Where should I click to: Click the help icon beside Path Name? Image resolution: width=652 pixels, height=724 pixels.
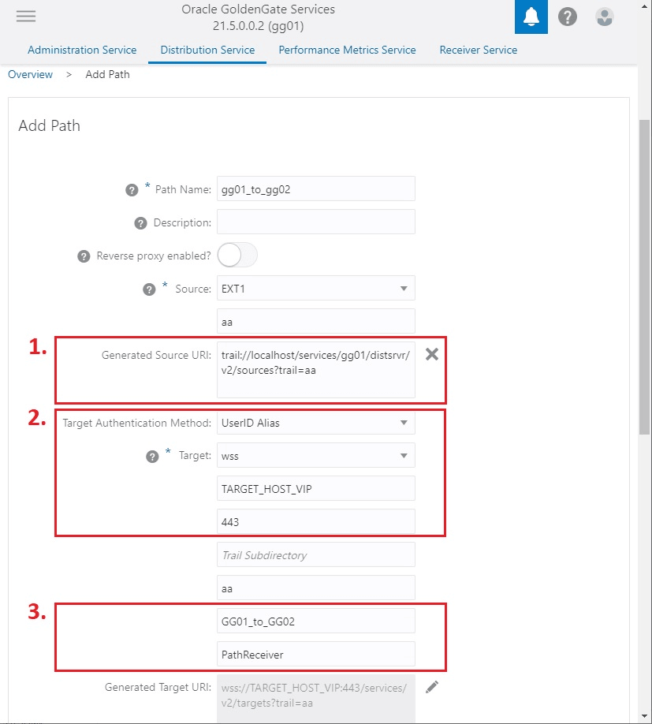(x=131, y=189)
